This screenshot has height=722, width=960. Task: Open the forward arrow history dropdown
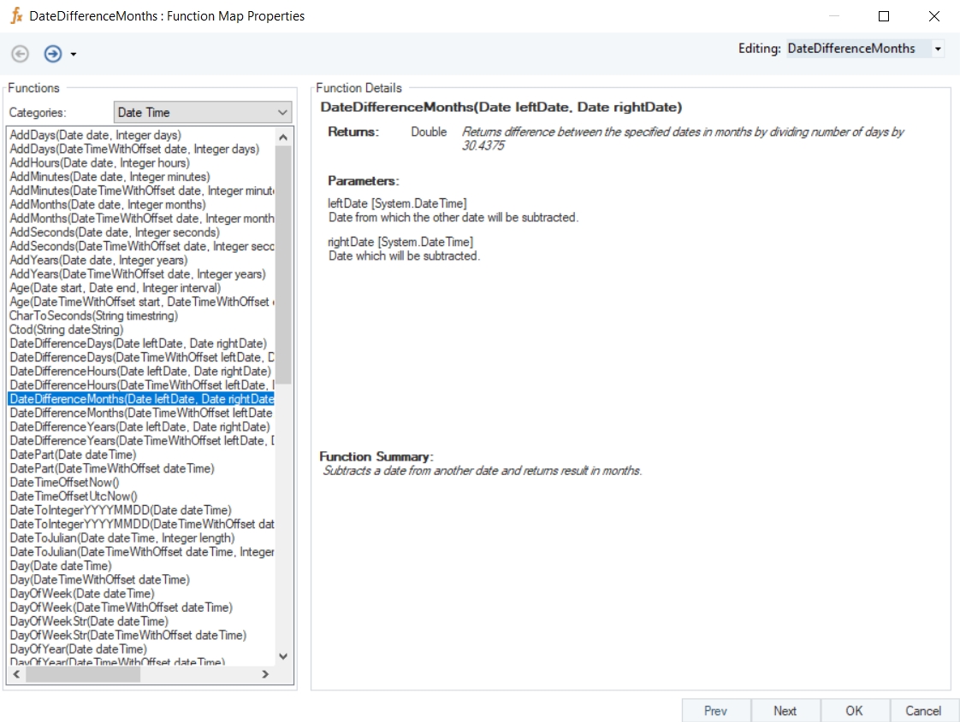74,55
